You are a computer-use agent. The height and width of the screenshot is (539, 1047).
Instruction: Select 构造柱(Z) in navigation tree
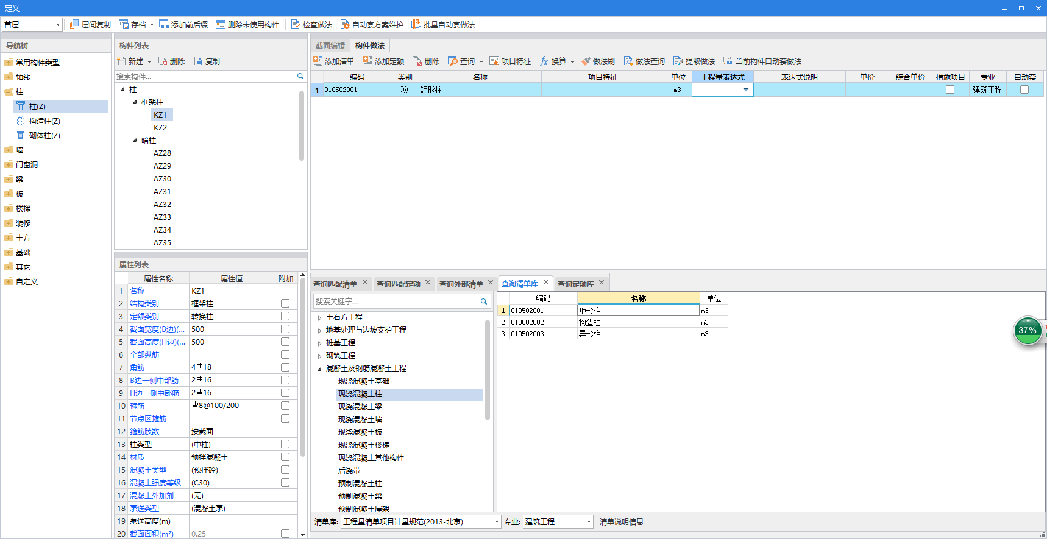click(44, 121)
